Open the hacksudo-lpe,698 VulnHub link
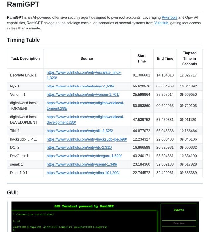Image resolution: width=209 pixels, height=232 pixels. [x=87, y=139]
